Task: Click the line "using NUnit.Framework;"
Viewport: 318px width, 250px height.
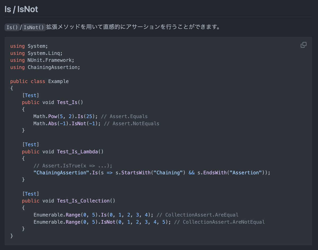Action: coord(42,60)
